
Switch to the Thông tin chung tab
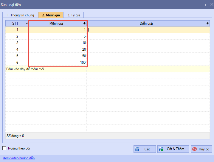[20, 15]
